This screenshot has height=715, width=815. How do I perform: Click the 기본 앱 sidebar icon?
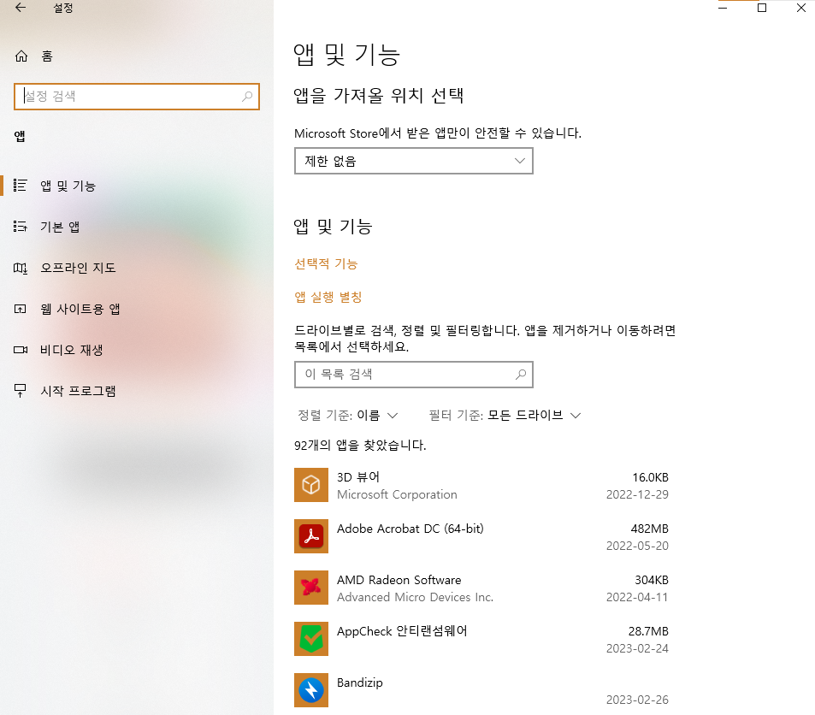(x=21, y=226)
